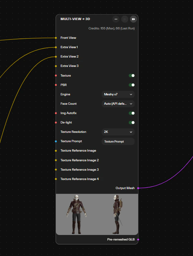
Task: Click the Engine label
Action: (65, 94)
